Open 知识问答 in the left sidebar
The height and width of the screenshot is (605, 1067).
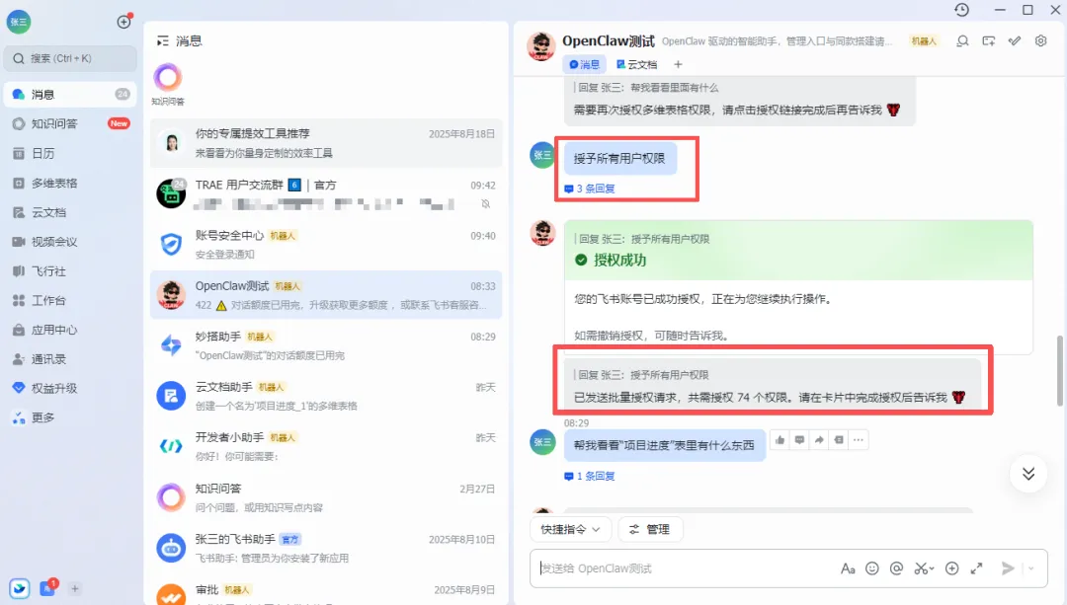point(70,123)
